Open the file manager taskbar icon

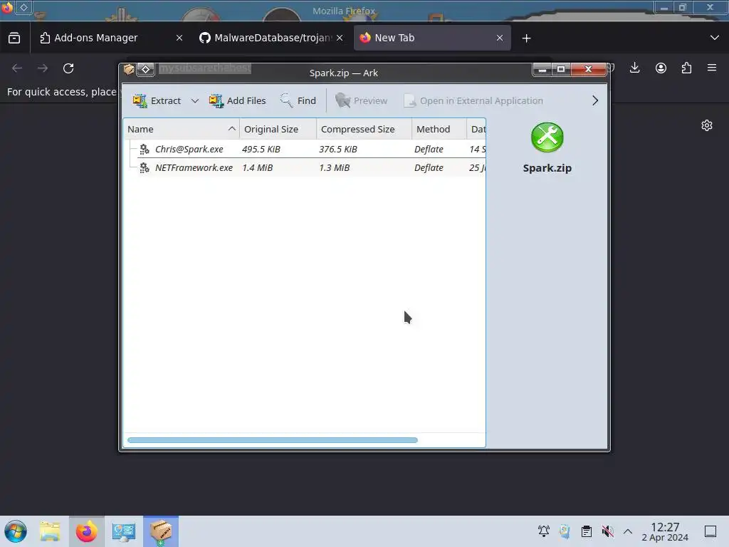pyautogui.click(x=50, y=531)
